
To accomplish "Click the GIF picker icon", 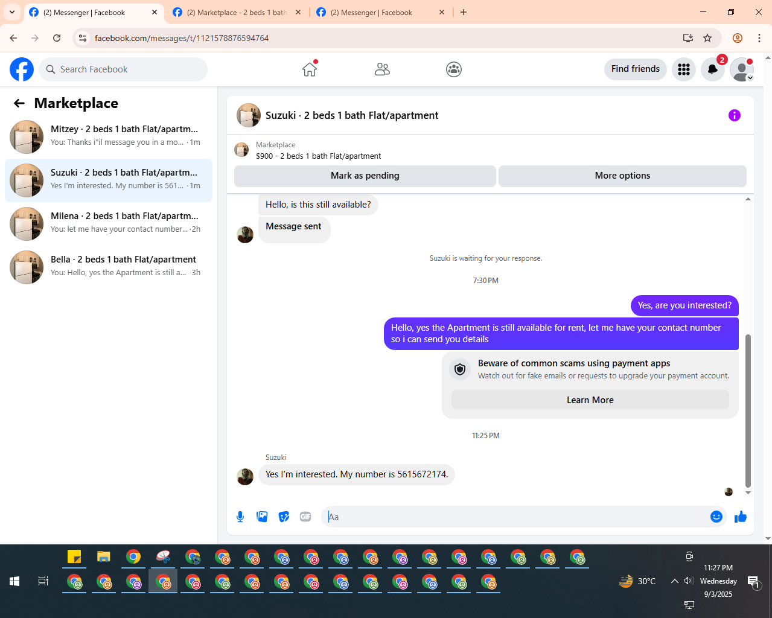I will (x=305, y=517).
